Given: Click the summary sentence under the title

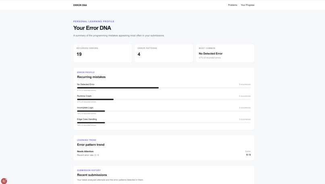Looking at the screenshot, I should (119, 35).
